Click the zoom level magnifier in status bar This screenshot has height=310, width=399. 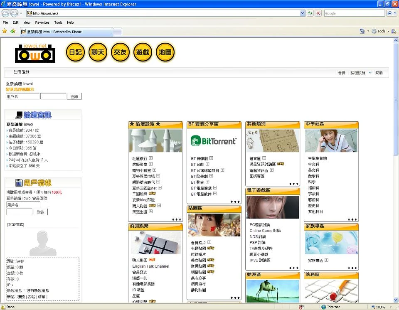click(x=373, y=307)
